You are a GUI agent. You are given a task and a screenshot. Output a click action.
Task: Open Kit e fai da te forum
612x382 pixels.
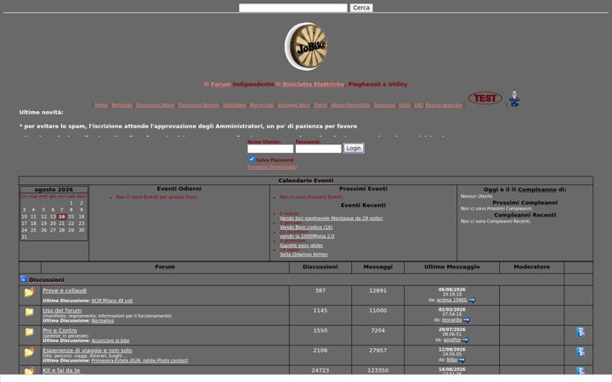tap(61, 370)
